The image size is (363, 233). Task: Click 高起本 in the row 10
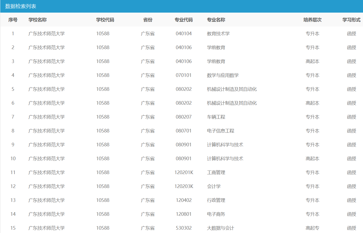(312, 159)
